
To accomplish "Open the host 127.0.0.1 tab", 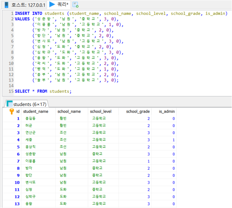I will tap(25, 5).
